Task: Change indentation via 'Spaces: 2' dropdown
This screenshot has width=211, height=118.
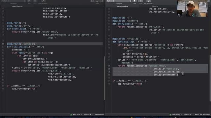Action: (x=188, y=115)
